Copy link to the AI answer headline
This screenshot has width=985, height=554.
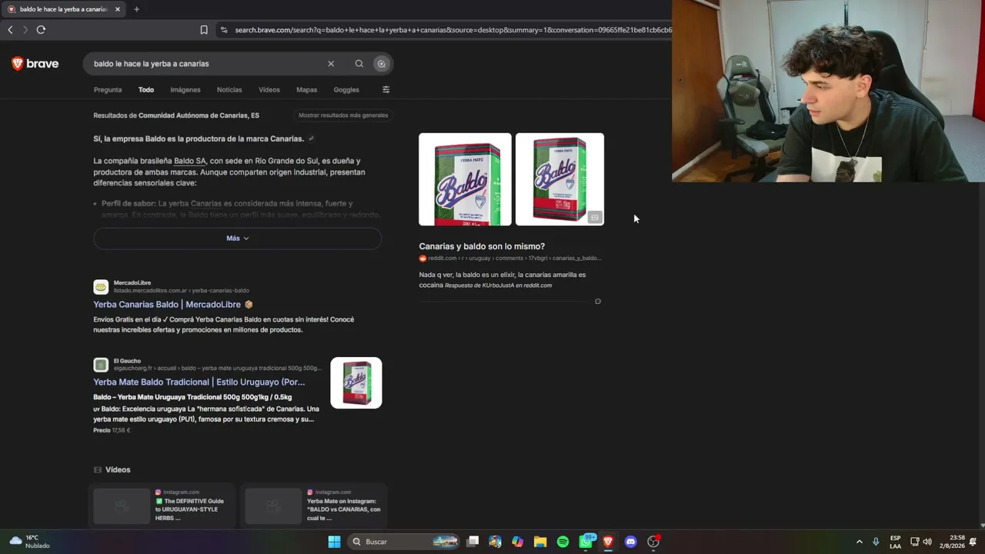(311, 138)
